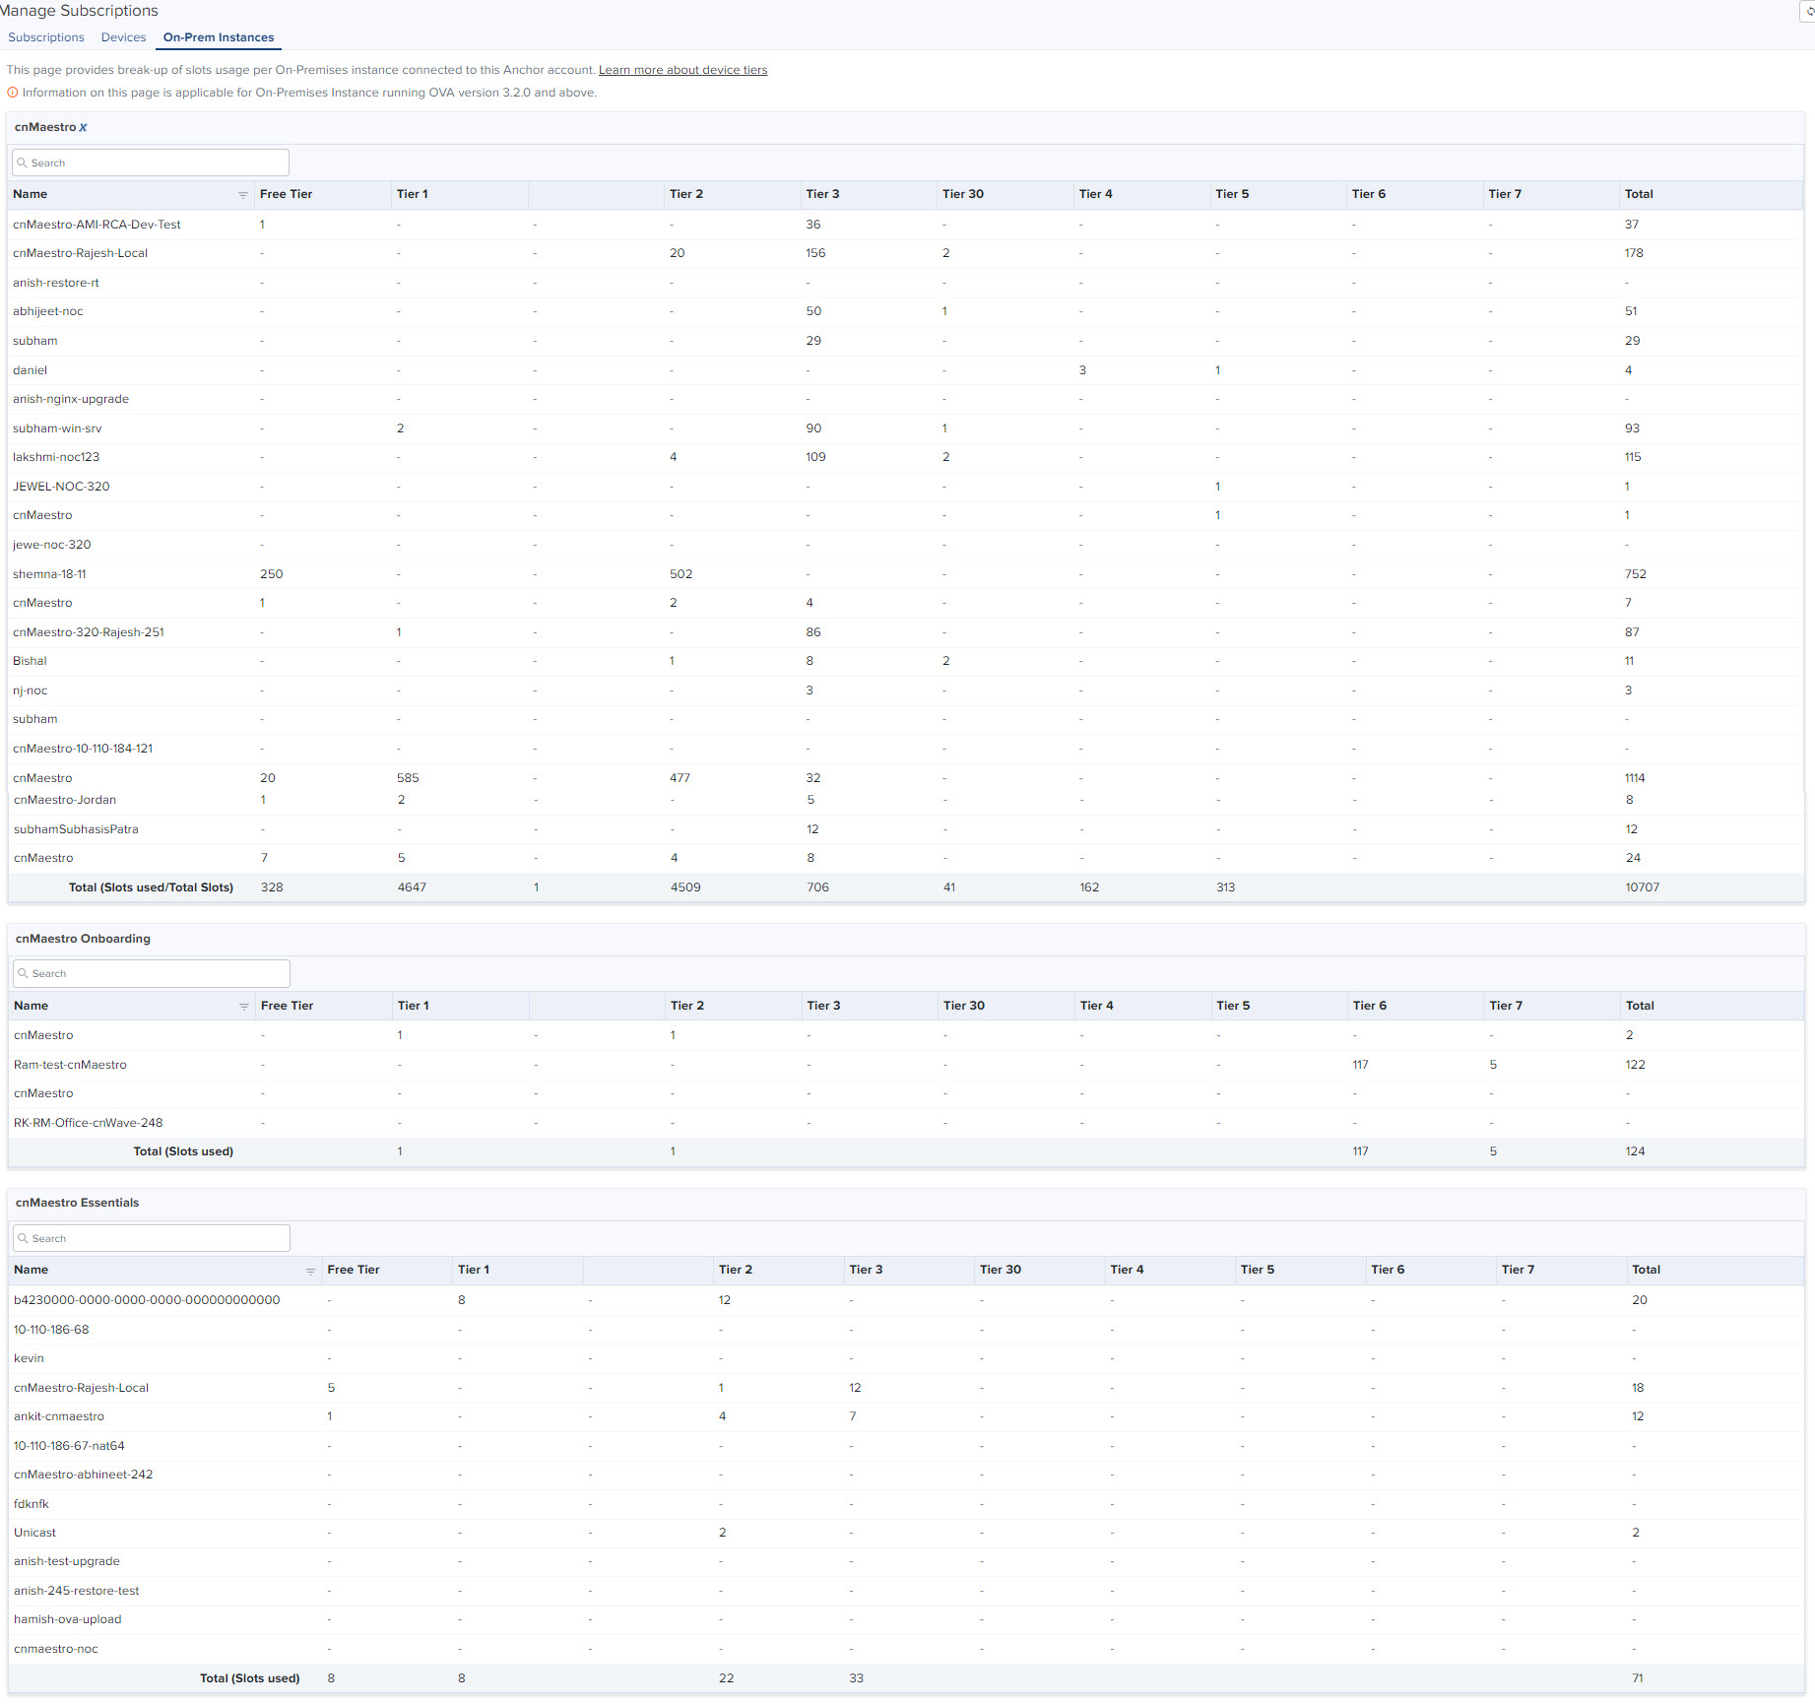This screenshot has height=1704, width=1815.
Task: Select the On-Prem Instances tab
Action: pos(219,37)
